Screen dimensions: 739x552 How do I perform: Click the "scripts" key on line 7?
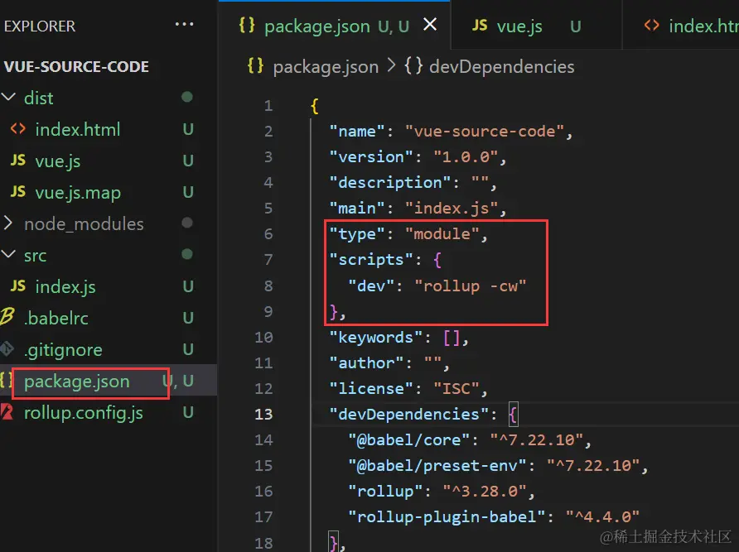(x=371, y=260)
